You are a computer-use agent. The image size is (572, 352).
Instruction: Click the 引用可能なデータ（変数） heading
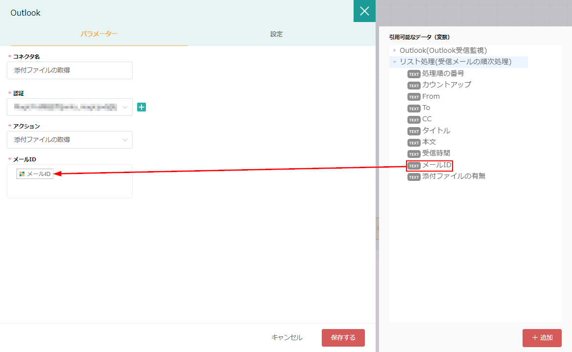point(419,37)
